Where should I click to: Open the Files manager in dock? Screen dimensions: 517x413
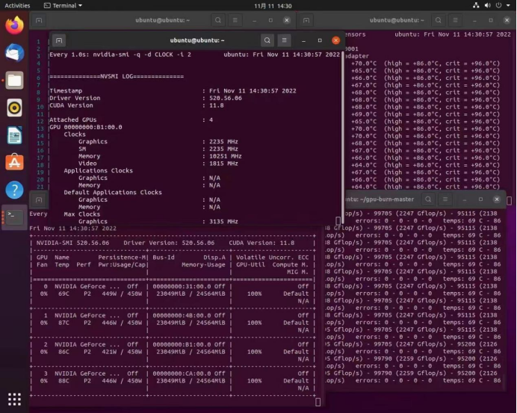click(x=14, y=81)
